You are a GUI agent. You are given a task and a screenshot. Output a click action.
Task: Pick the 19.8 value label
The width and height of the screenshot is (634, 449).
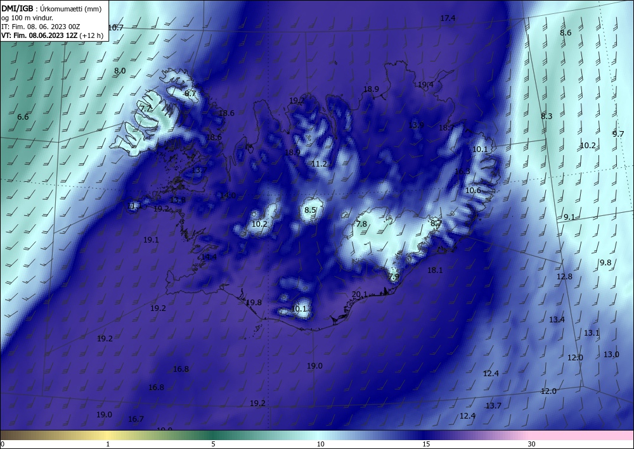click(x=254, y=303)
